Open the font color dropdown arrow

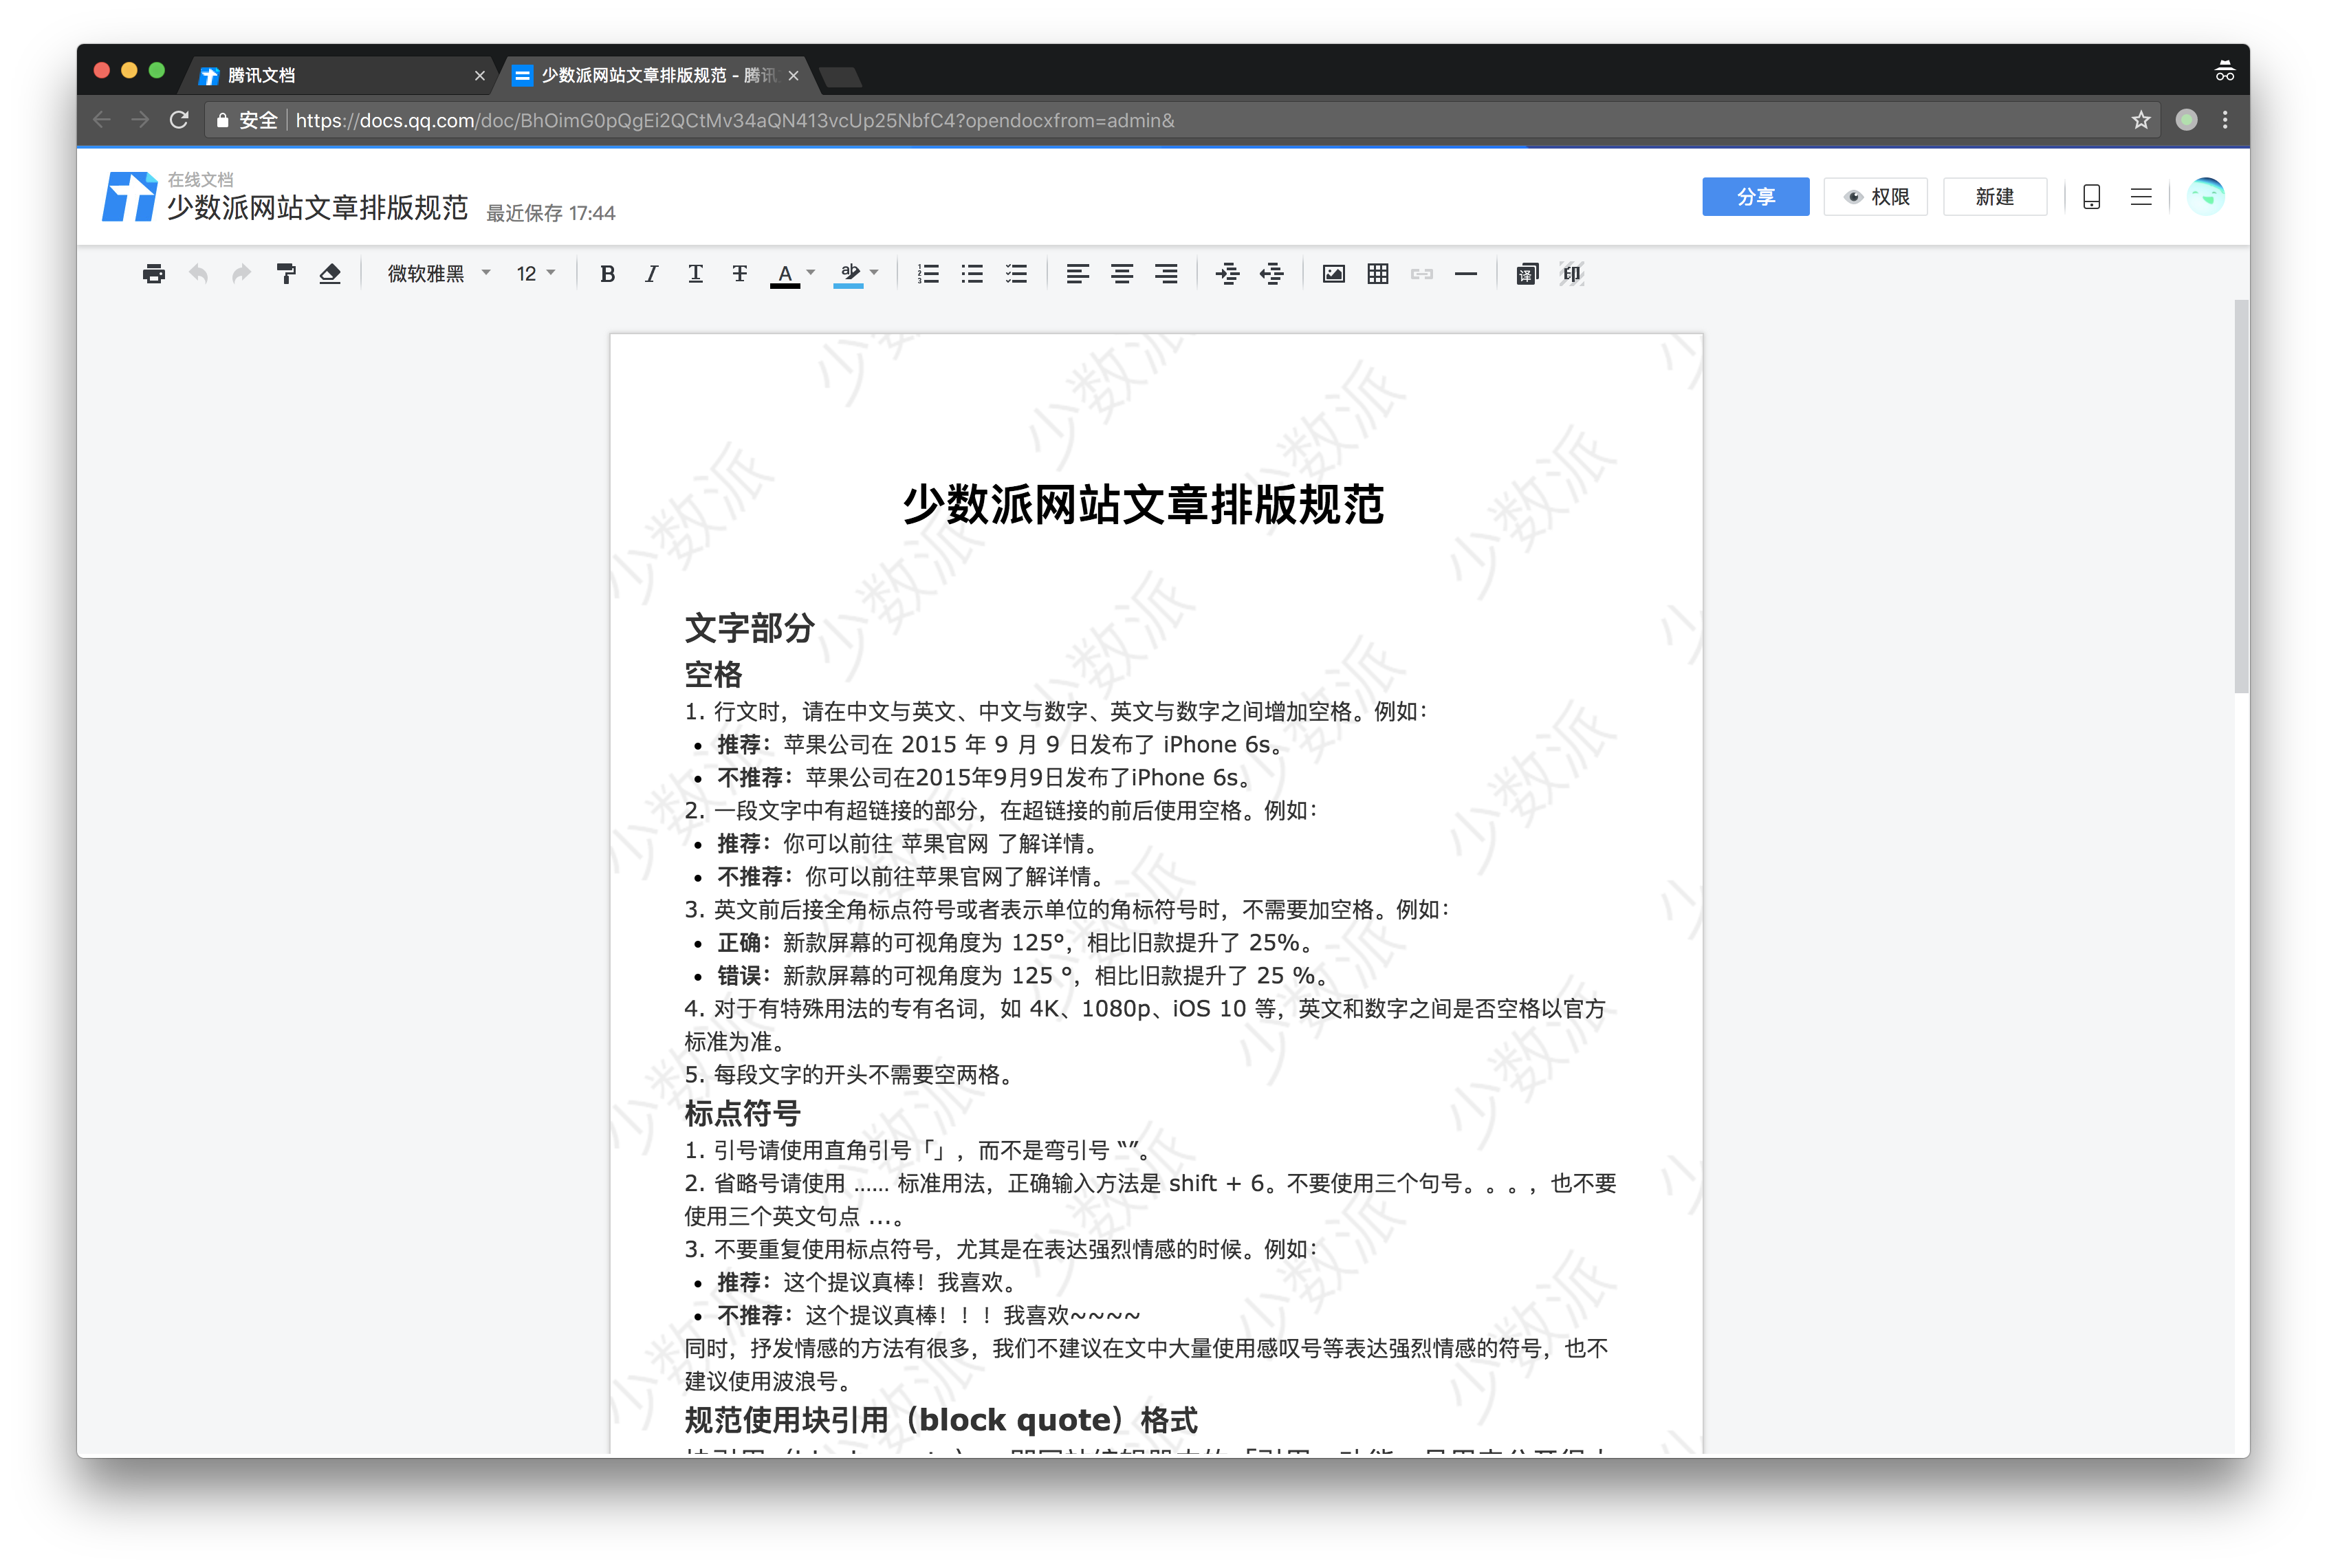(811, 273)
